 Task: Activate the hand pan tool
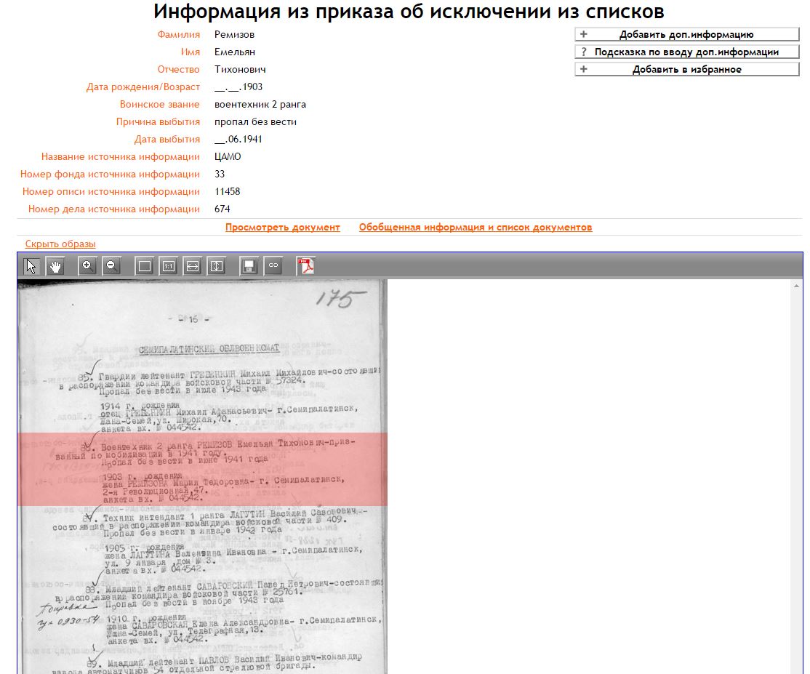pyautogui.click(x=55, y=267)
